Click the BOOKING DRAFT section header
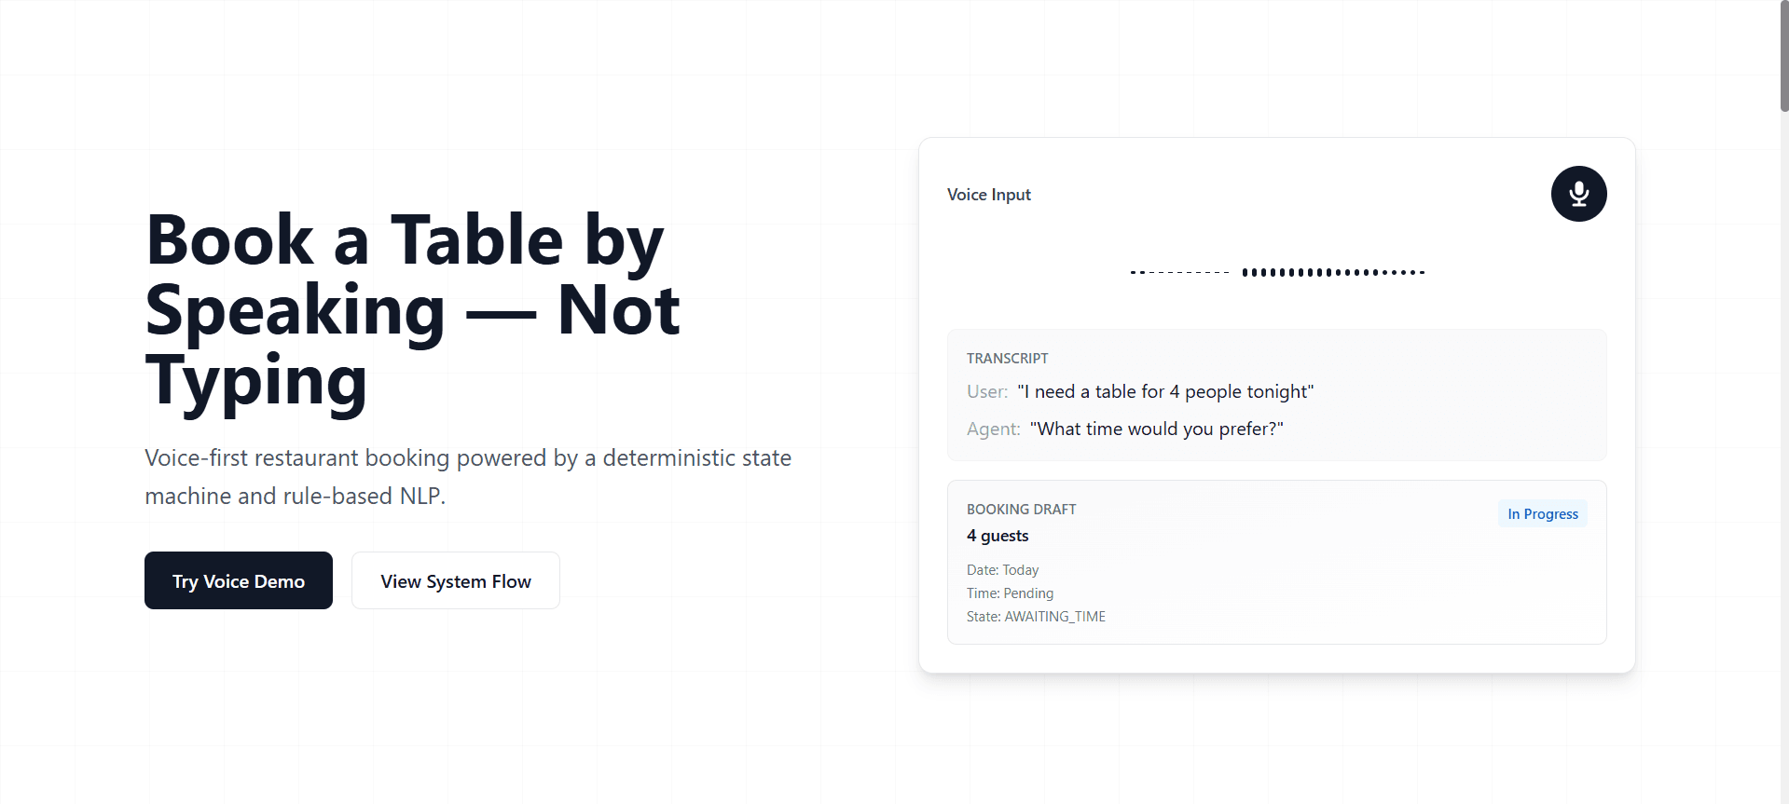The width and height of the screenshot is (1789, 804). (x=1021, y=509)
